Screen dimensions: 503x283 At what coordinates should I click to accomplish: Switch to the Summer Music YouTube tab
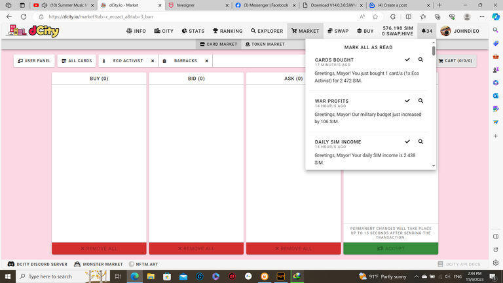(64, 5)
